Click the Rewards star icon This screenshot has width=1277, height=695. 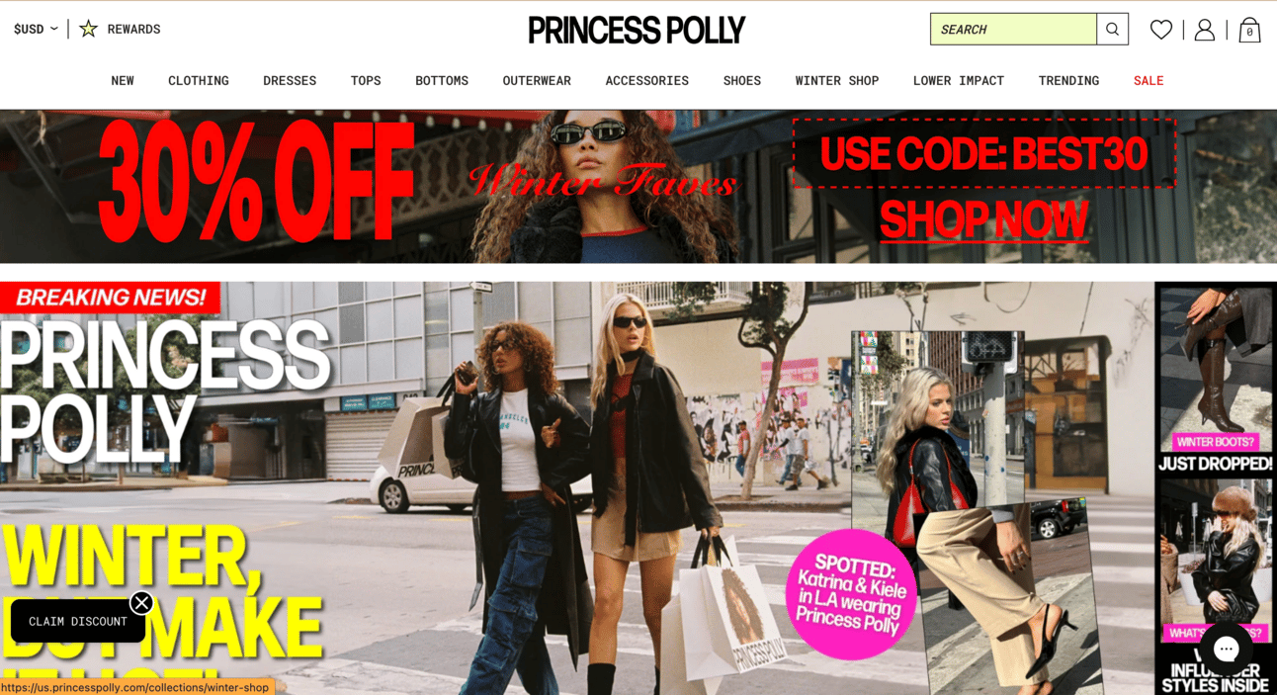(89, 29)
